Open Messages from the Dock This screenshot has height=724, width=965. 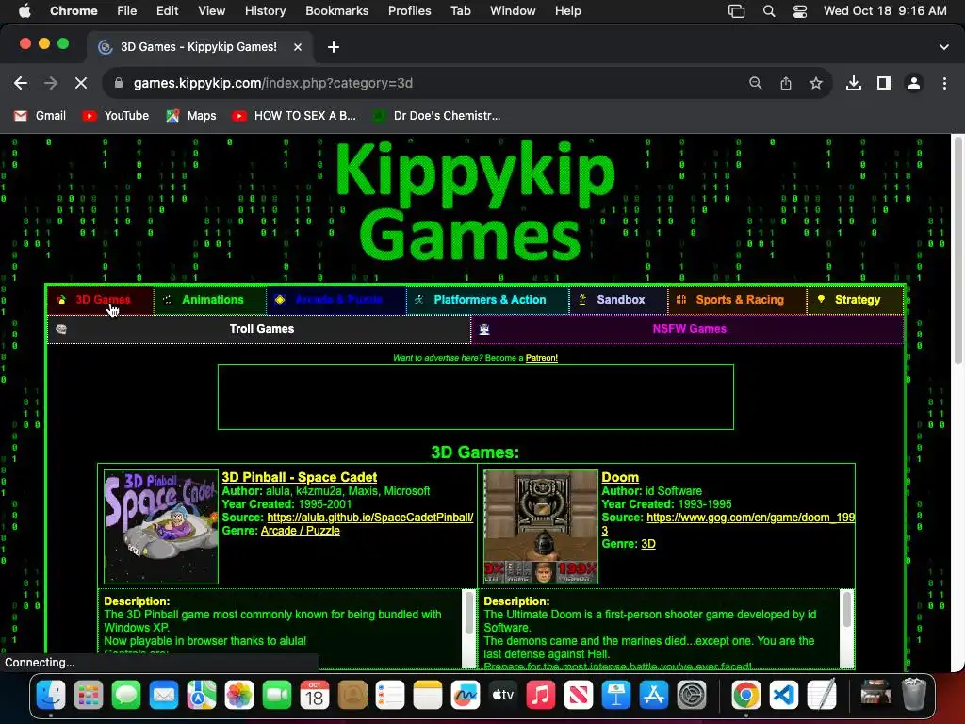click(126, 696)
